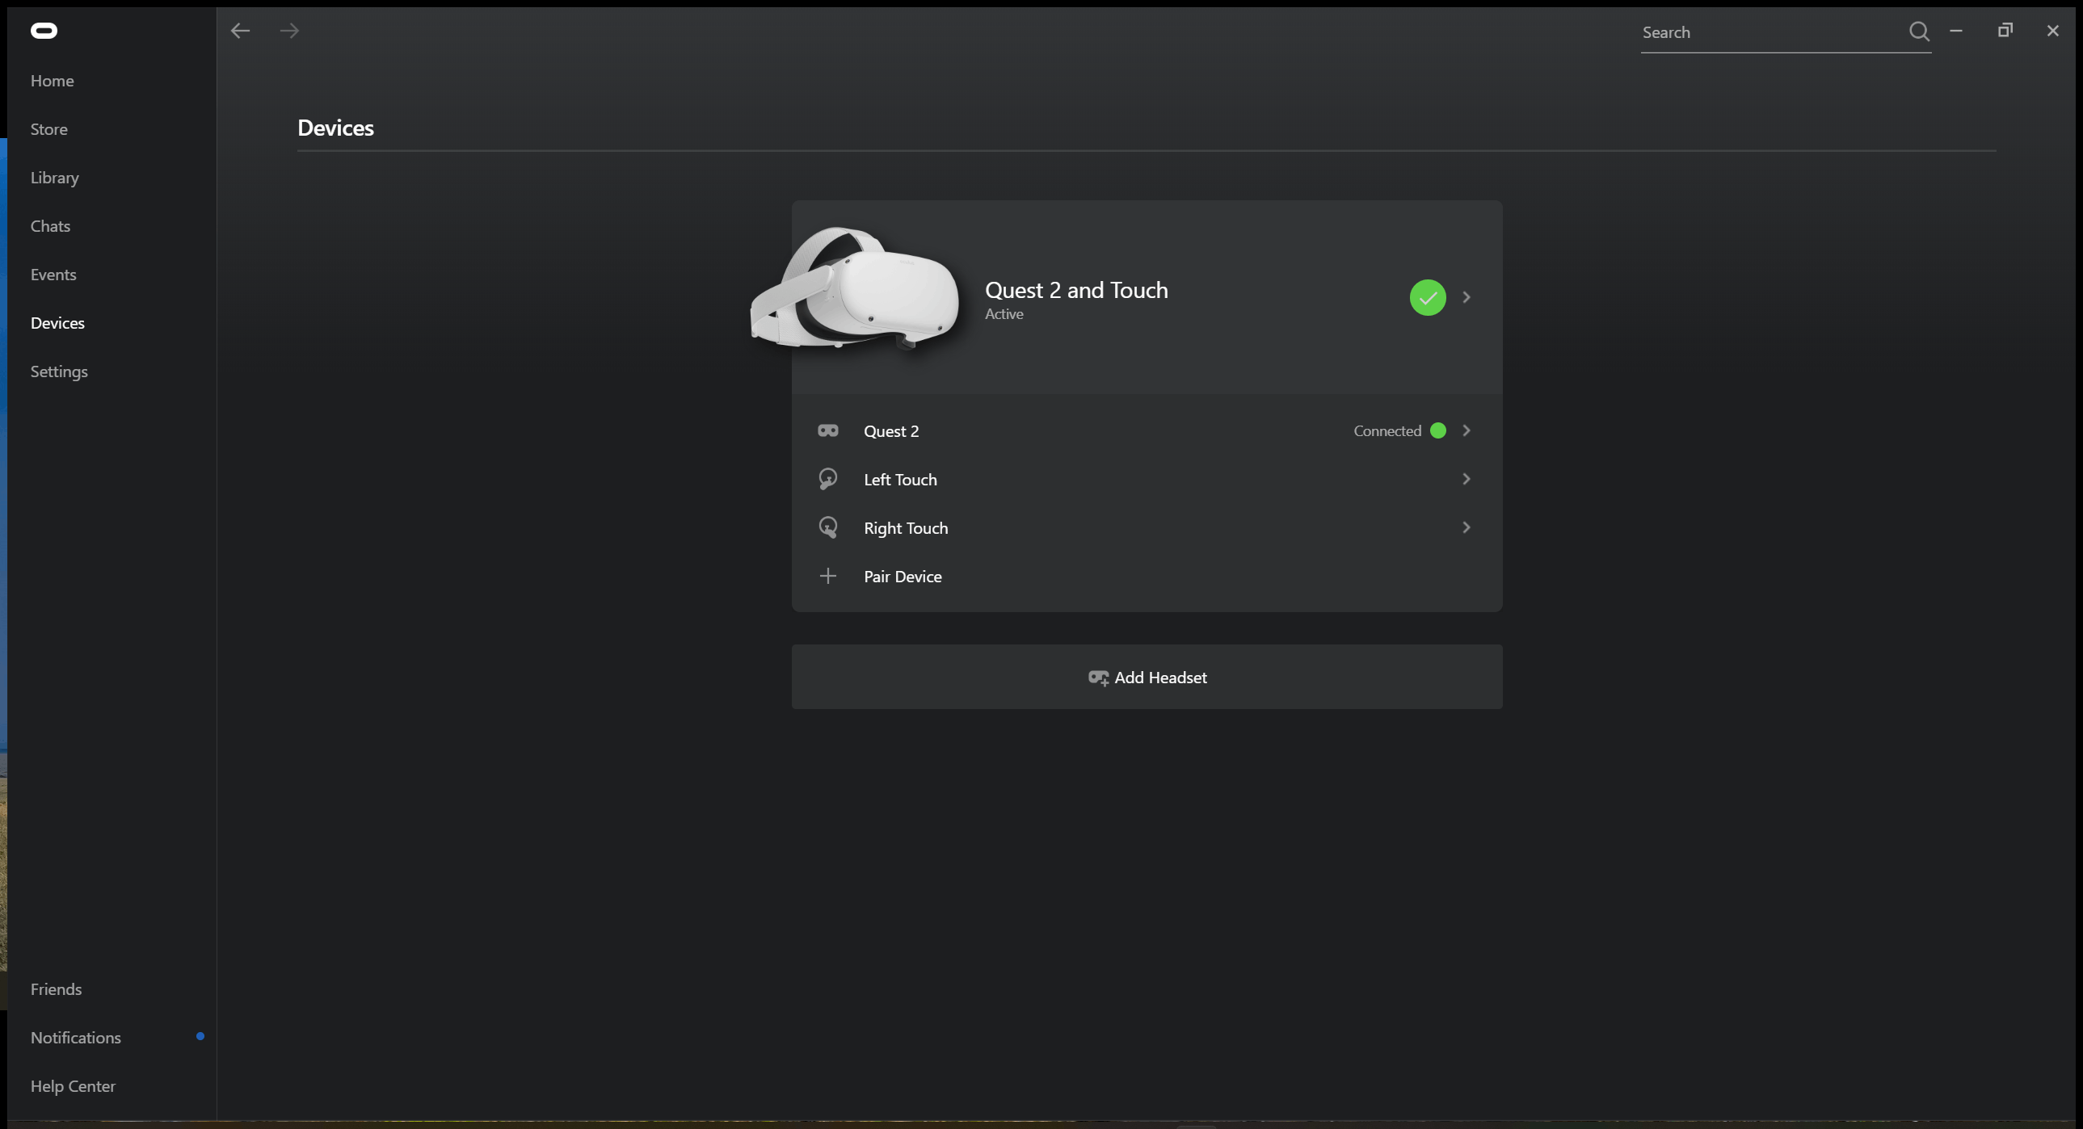Click the Add Headset button
This screenshot has height=1129, width=2083.
pos(1147,677)
